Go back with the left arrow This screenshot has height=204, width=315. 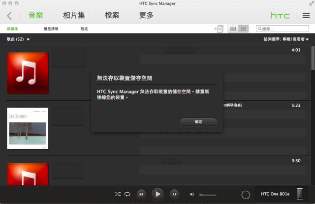pyautogui.click(x=9, y=16)
